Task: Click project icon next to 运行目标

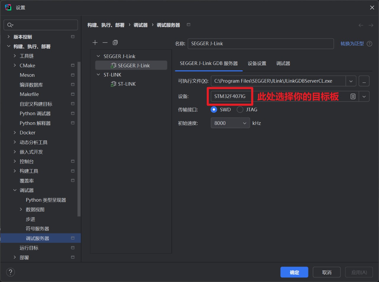Action: (x=73, y=248)
